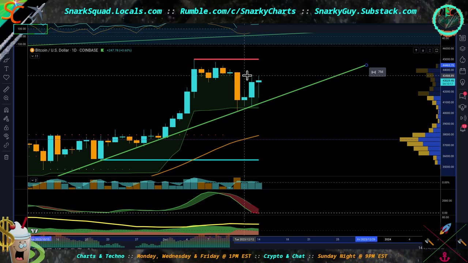The height and width of the screenshot is (263, 468).
Task: Click the 2024 label on time axis
Action: click(x=388, y=239)
